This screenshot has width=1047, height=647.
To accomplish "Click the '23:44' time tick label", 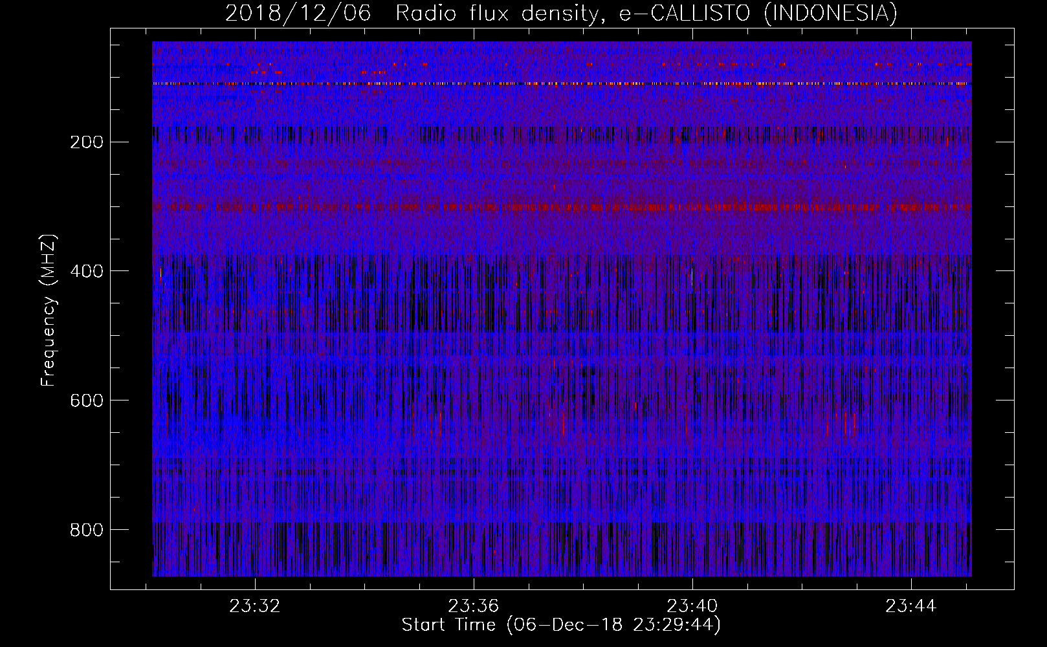I will coord(911,606).
